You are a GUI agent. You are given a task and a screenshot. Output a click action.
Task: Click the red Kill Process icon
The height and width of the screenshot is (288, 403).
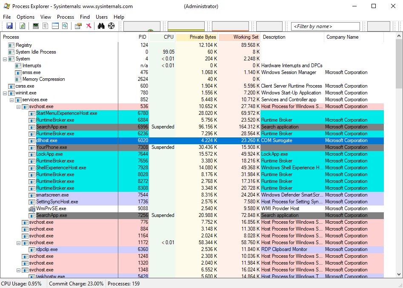[89, 26]
